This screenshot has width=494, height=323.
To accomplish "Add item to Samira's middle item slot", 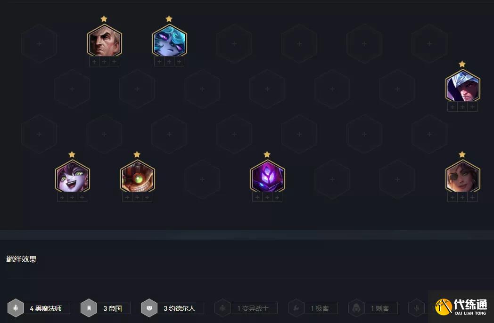I will point(462,197).
